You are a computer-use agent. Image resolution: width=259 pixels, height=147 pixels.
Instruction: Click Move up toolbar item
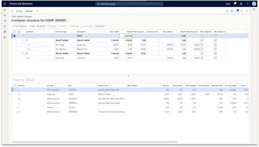coord(74,26)
